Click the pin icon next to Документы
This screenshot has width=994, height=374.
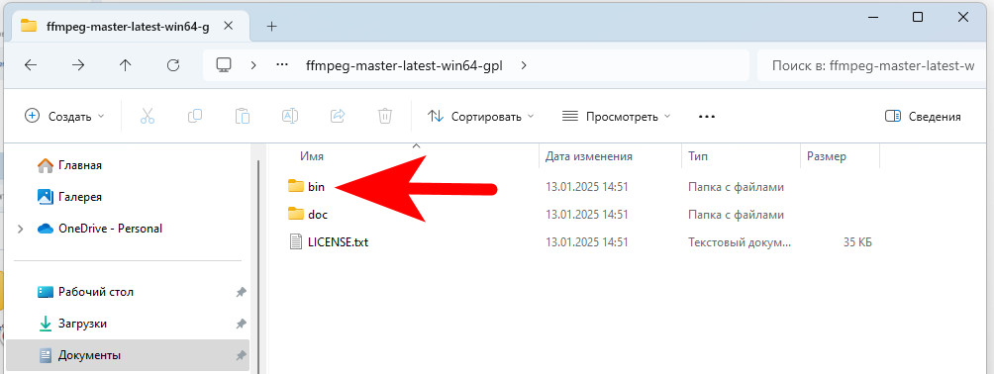(241, 355)
